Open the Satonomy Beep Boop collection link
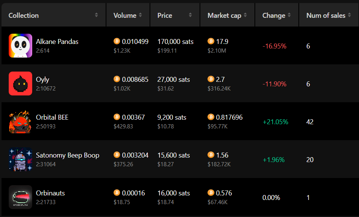The image size is (359, 217). pos(67,155)
